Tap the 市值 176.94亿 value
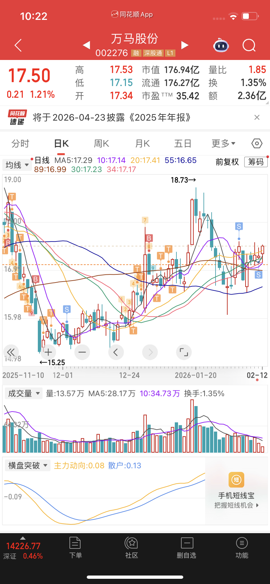Image resolution: width=270 pixels, height=584 pixels. coord(182,70)
